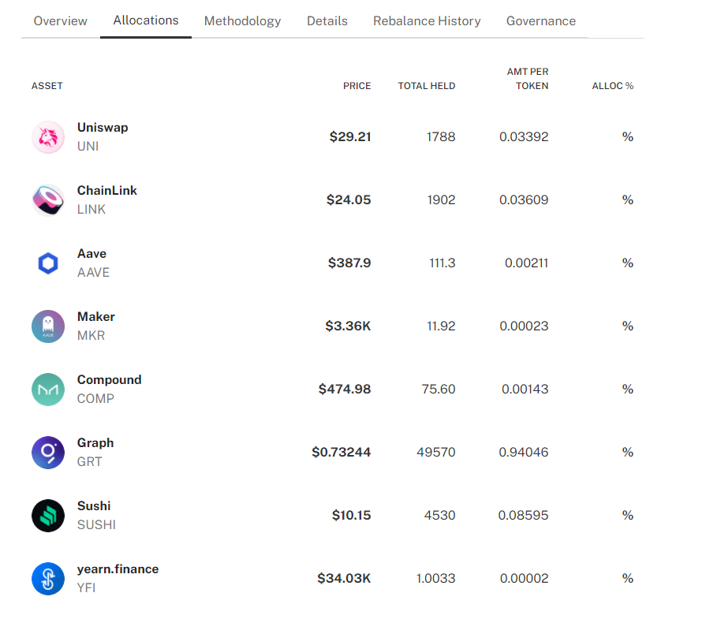Click the yearn.finance asset name
The width and height of the screenshot is (702, 619).
pos(118,569)
